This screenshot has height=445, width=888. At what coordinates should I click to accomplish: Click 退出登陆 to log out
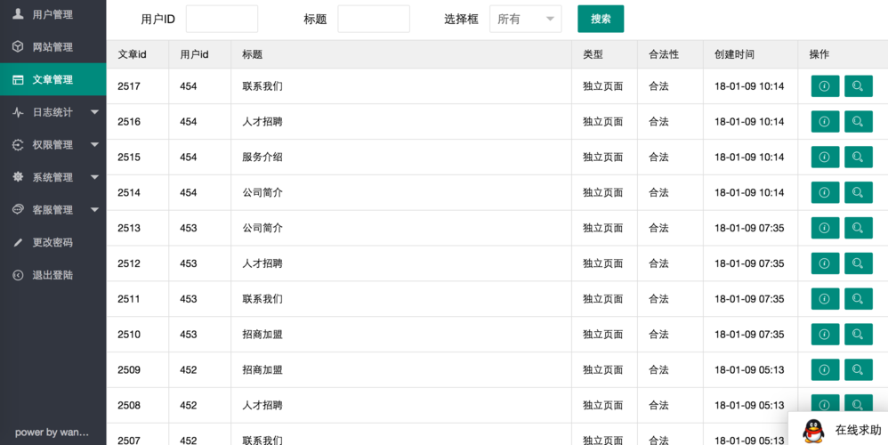click(x=52, y=275)
